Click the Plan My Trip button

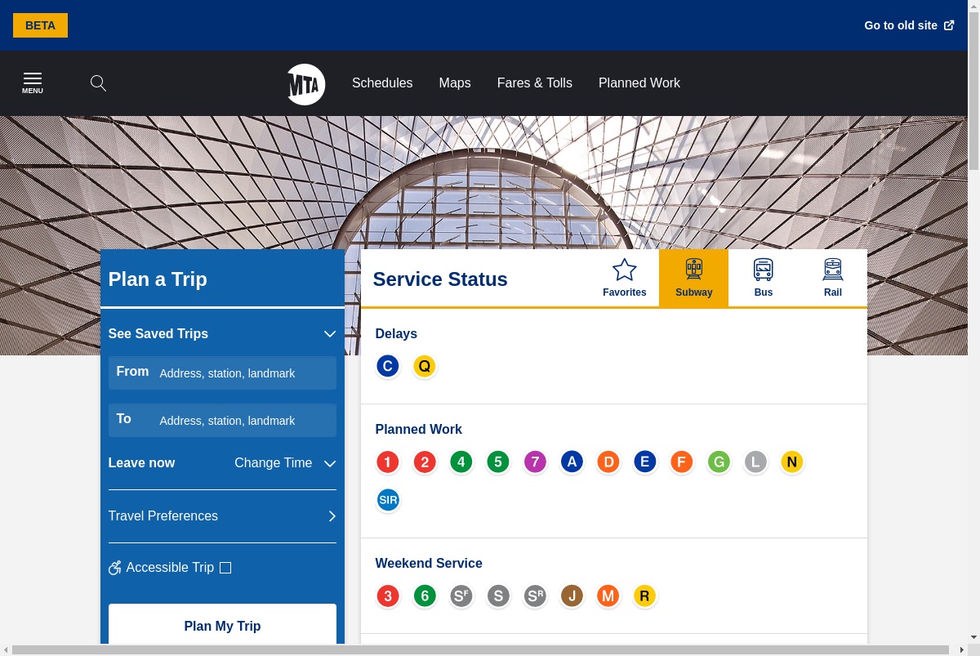point(222,626)
